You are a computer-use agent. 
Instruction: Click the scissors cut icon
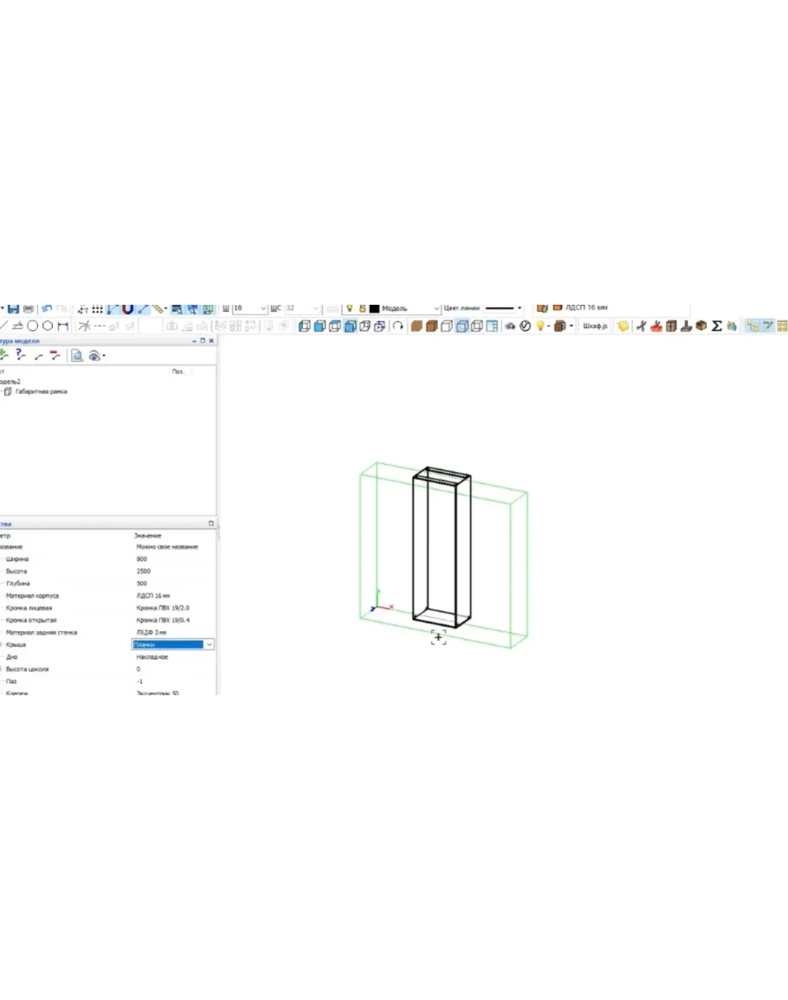(x=642, y=326)
